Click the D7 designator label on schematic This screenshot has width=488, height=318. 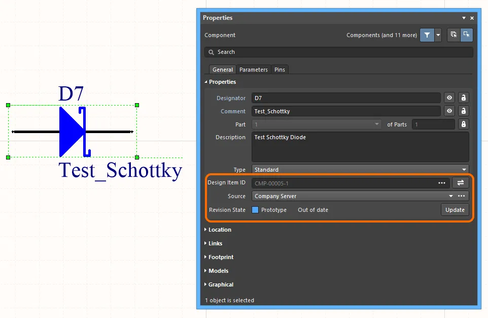71,93
